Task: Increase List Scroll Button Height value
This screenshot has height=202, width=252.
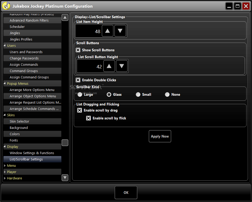Action: pyautogui.click(x=109, y=66)
